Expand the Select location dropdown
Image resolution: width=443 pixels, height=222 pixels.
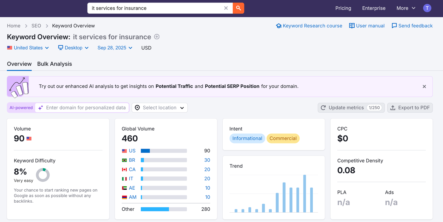(x=160, y=108)
